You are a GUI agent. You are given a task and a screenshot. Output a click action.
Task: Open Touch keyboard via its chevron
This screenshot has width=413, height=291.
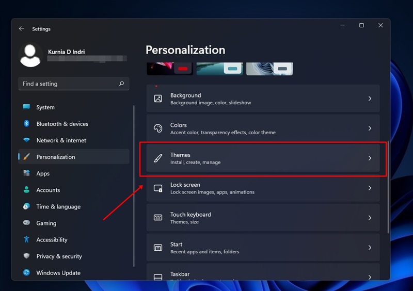pos(370,218)
